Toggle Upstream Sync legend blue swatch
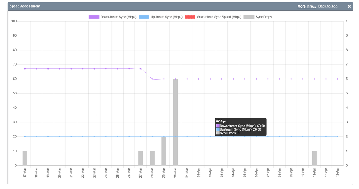This screenshot has width=359, height=189. point(144,17)
